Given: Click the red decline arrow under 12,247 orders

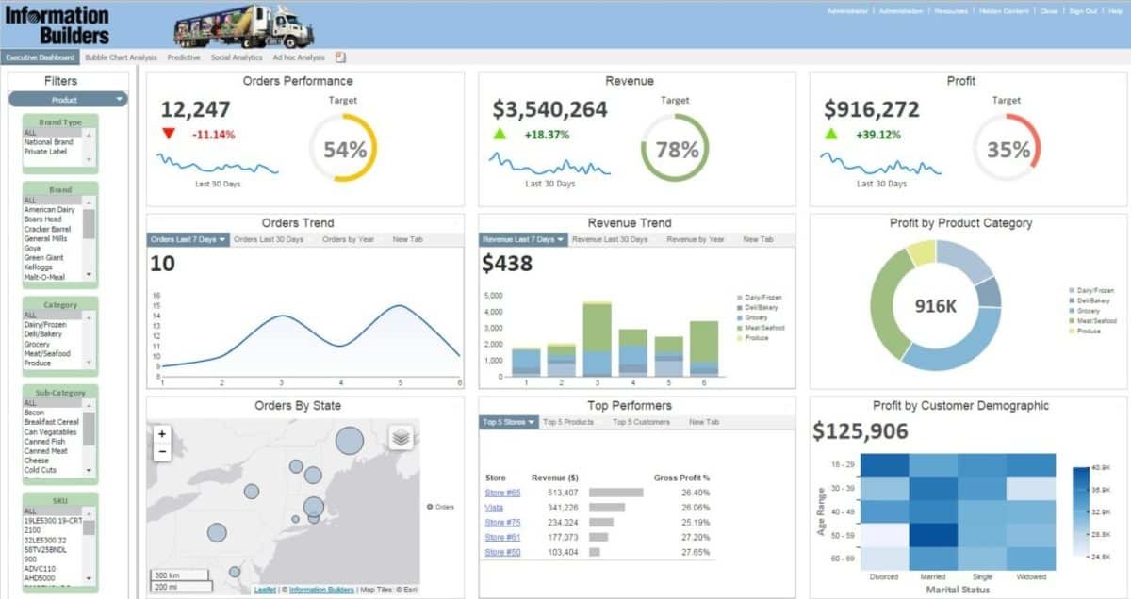Looking at the screenshot, I should (x=170, y=133).
